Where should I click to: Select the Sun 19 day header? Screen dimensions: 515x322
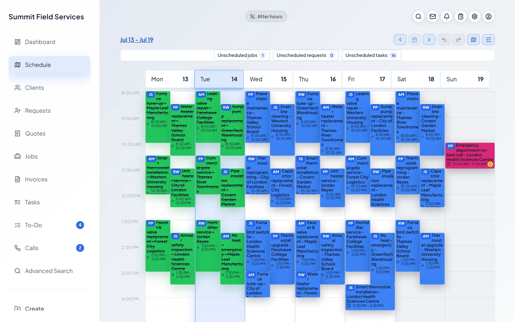(465, 79)
